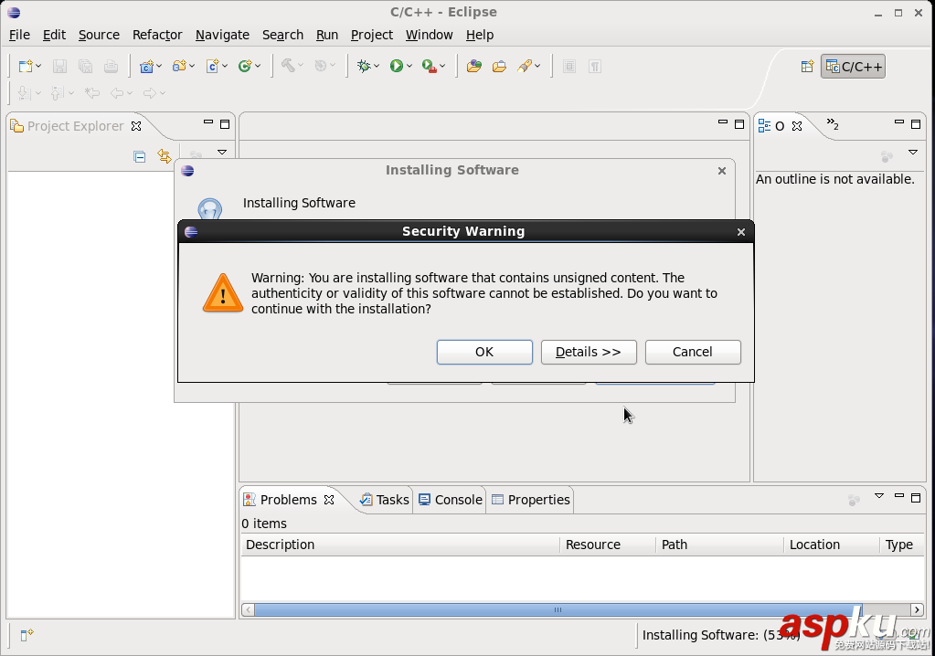Click the New wizard icon in toolbar

tap(25, 66)
